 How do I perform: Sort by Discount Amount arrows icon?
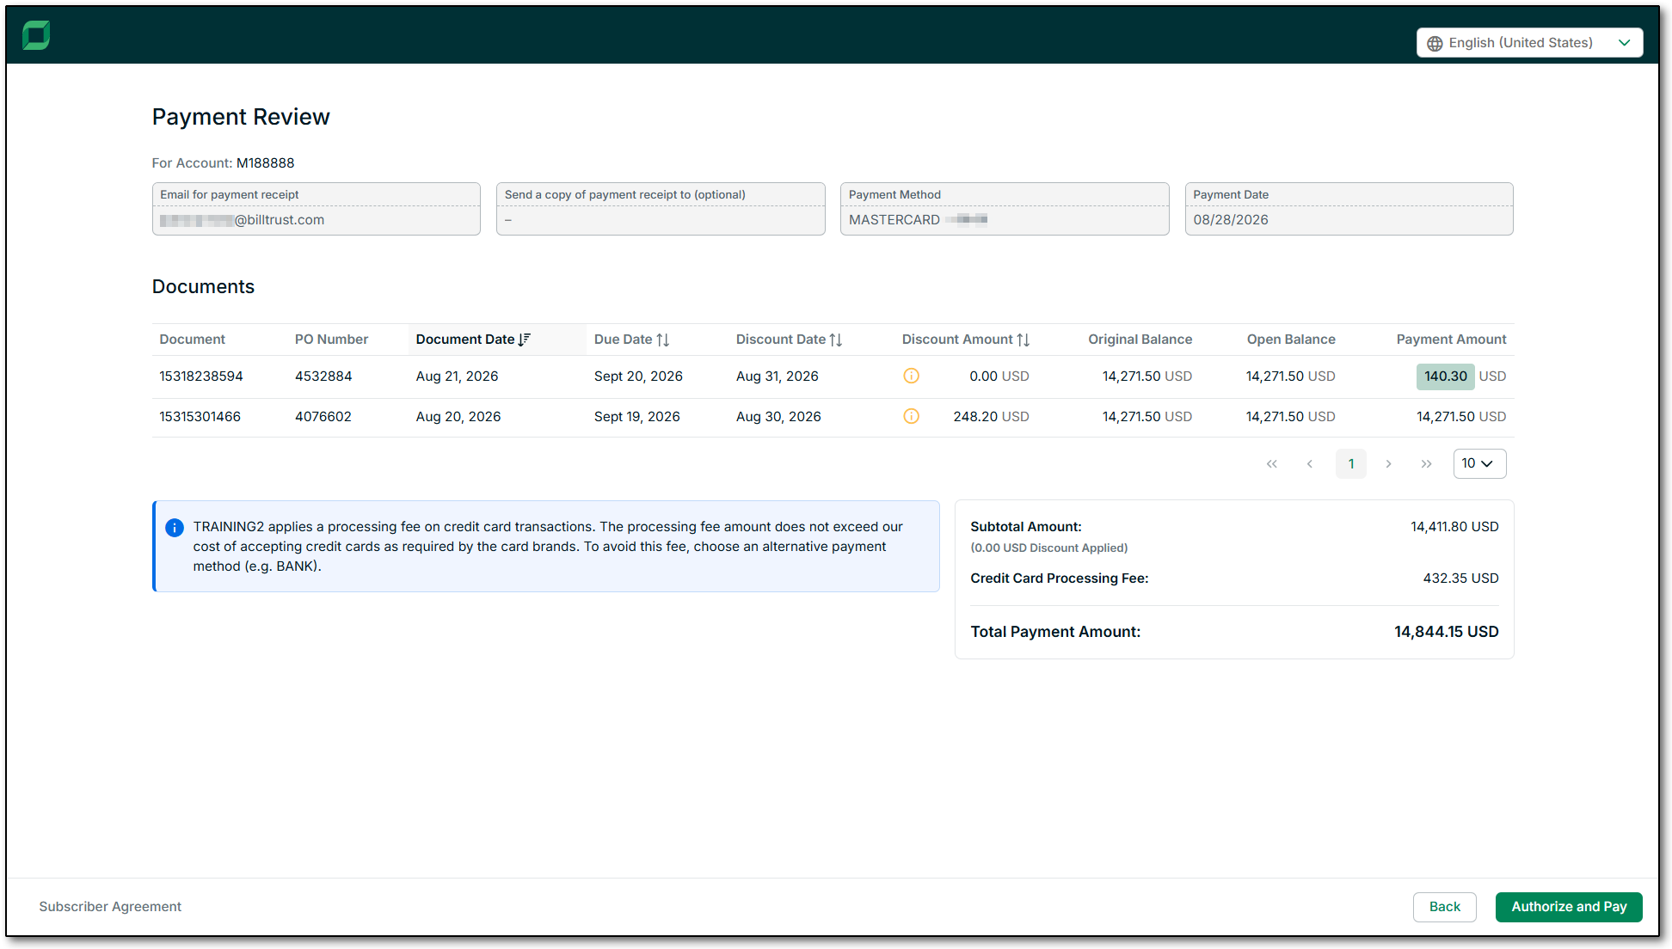click(1023, 340)
